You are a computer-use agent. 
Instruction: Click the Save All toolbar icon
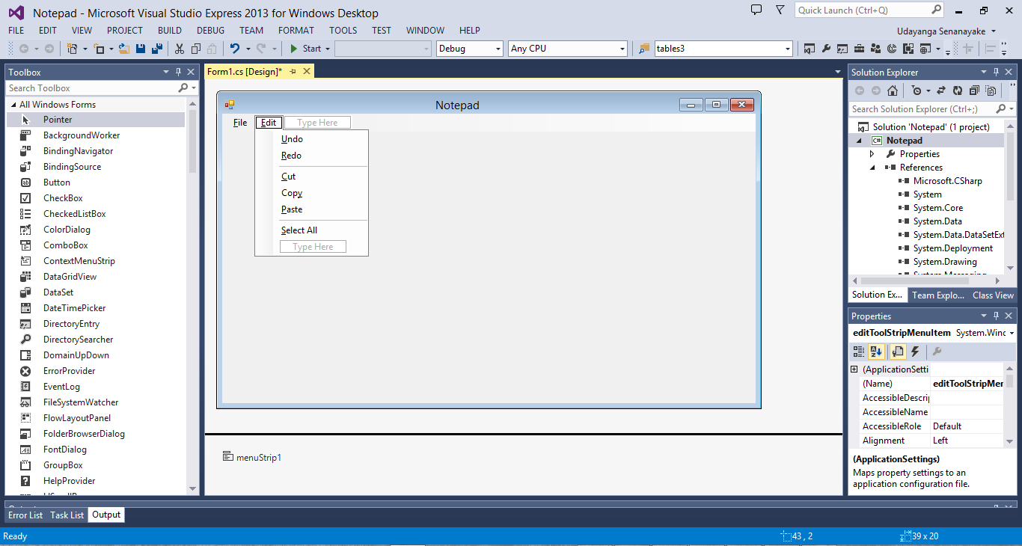(x=156, y=48)
